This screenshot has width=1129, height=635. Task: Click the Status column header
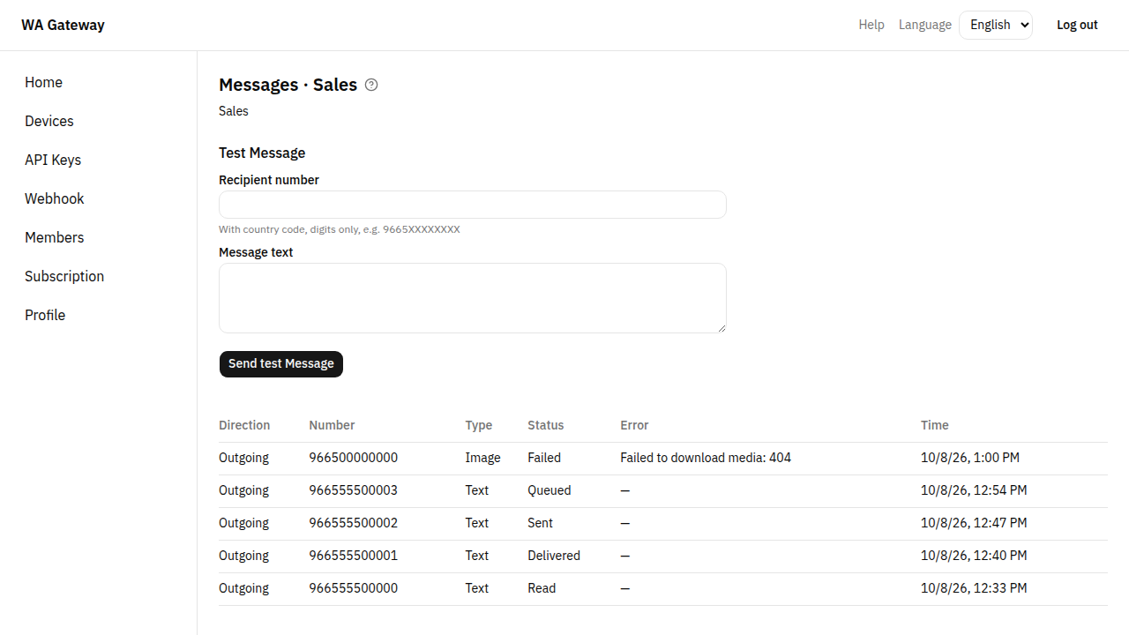545,425
